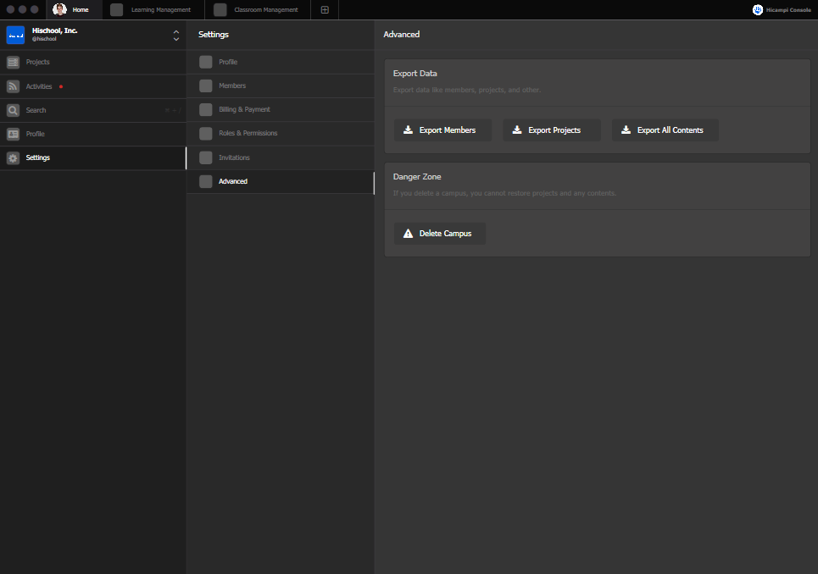818x574 pixels.
Task: Click the Settings gear icon
Action: pyautogui.click(x=13, y=157)
